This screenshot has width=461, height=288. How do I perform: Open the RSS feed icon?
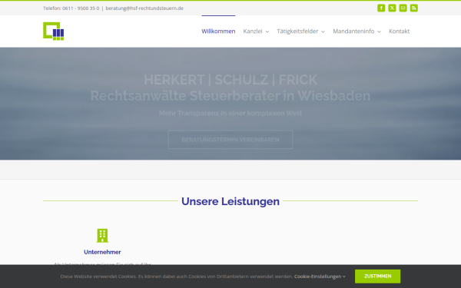pyautogui.click(x=413, y=8)
